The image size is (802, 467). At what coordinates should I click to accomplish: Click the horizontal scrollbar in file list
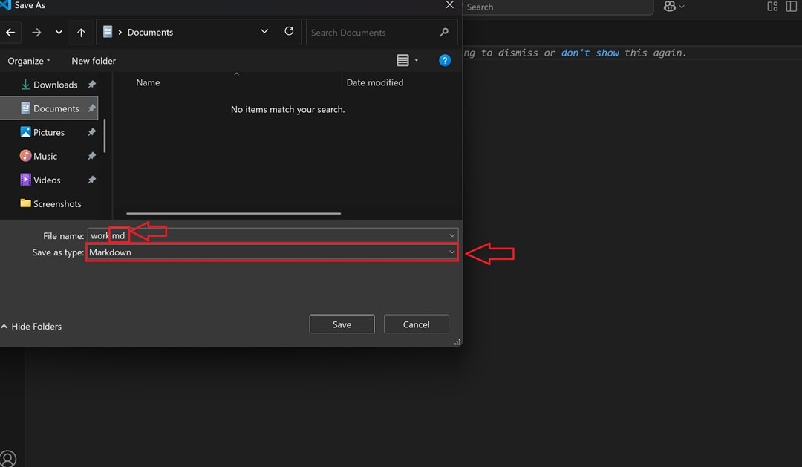(x=233, y=213)
